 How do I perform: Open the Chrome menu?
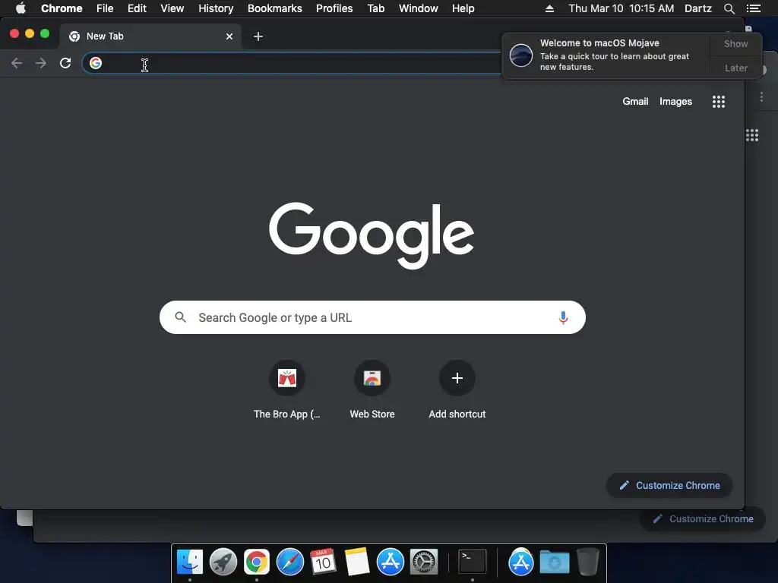62,8
